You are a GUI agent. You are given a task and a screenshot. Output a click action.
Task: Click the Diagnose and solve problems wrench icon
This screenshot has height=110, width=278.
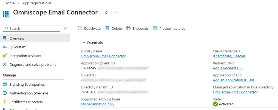(5, 64)
